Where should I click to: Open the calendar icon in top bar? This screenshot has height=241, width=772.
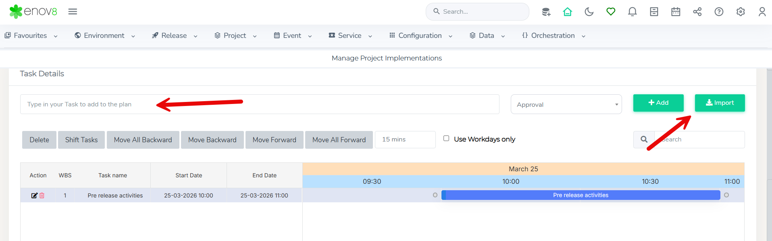[x=676, y=12]
